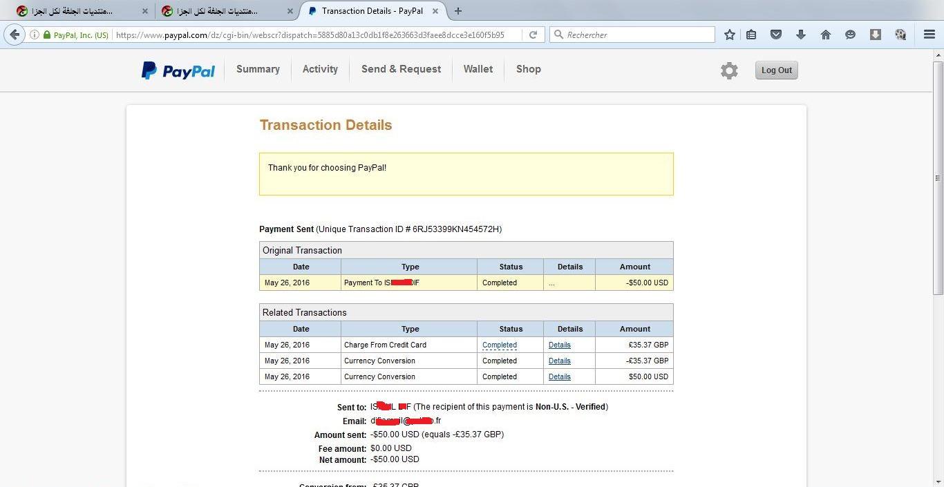Click the Fee amount $0.00 USD value

pyautogui.click(x=391, y=448)
